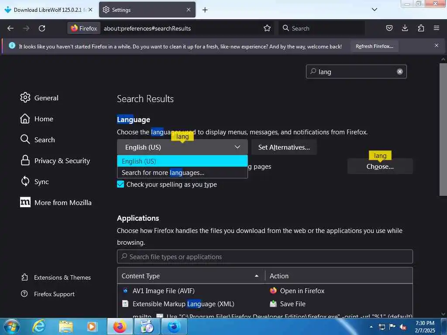The height and width of the screenshot is (335, 447).
Task: Click the Choose... button for page languages
Action: pos(380,167)
